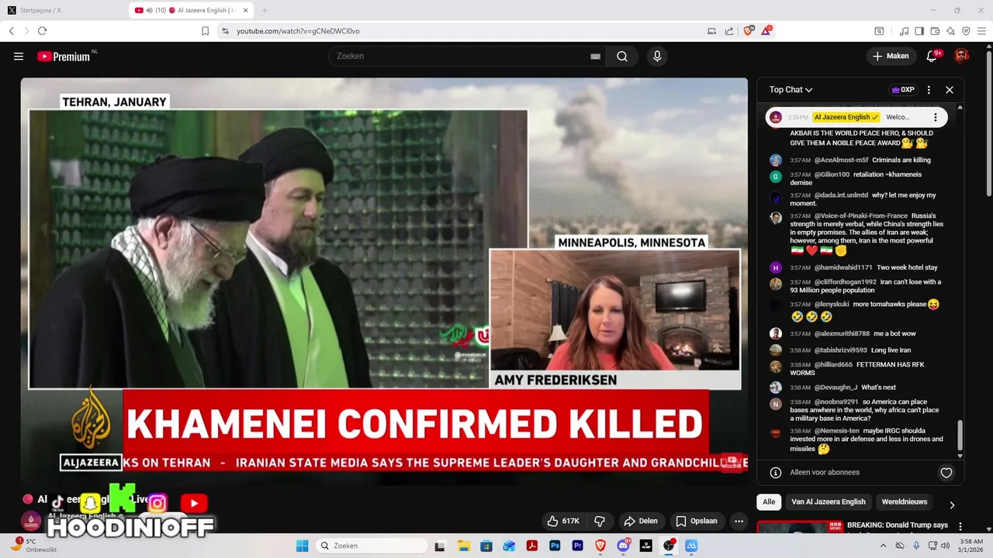This screenshot has width=993, height=558.
Task: Open more actions below the video
Action: (x=739, y=521)
